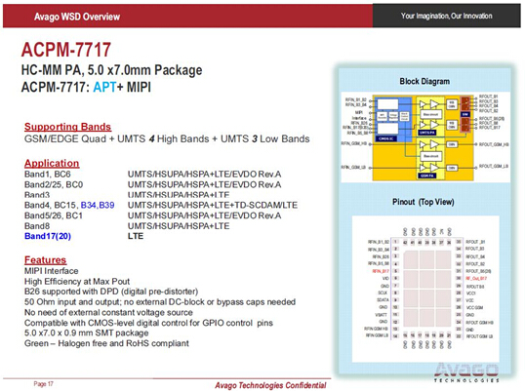Click the 'Pinout (Top View)' caption

click(x=424, y=202)
